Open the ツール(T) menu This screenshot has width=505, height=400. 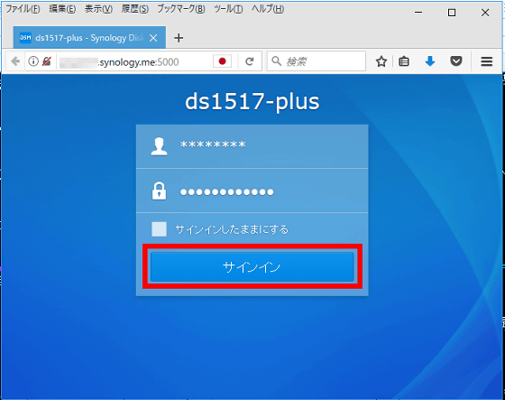(228, 9)
